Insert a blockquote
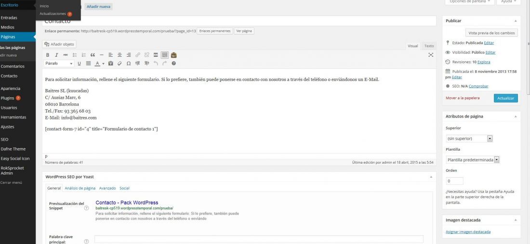The image size is (530, 244). [x=93, y=55]
